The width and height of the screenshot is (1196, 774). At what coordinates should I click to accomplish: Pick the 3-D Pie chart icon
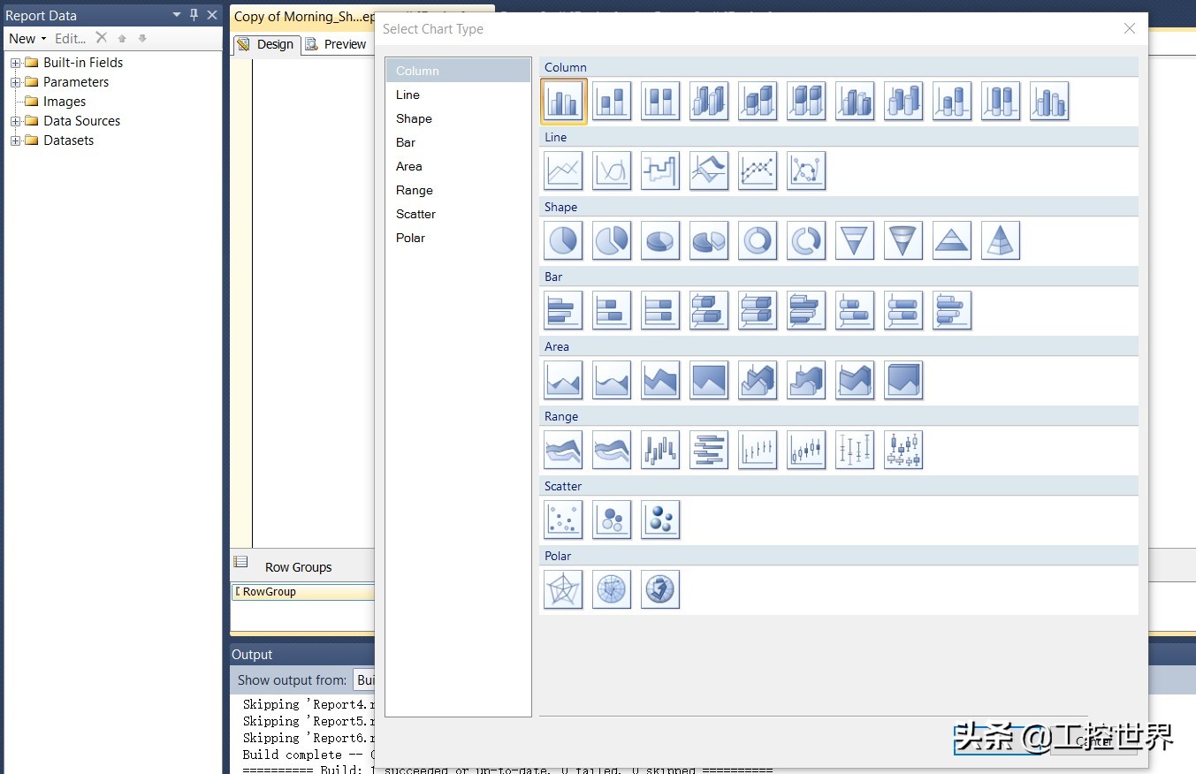660,240
